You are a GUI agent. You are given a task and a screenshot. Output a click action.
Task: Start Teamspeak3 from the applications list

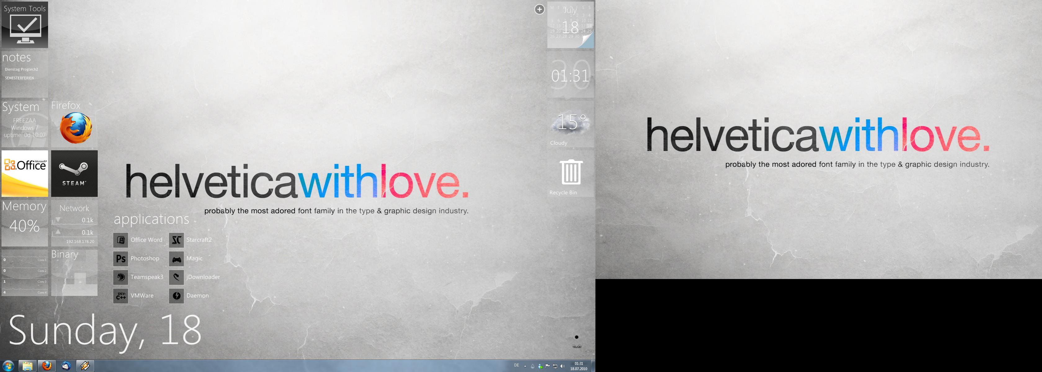pos(121,277)
